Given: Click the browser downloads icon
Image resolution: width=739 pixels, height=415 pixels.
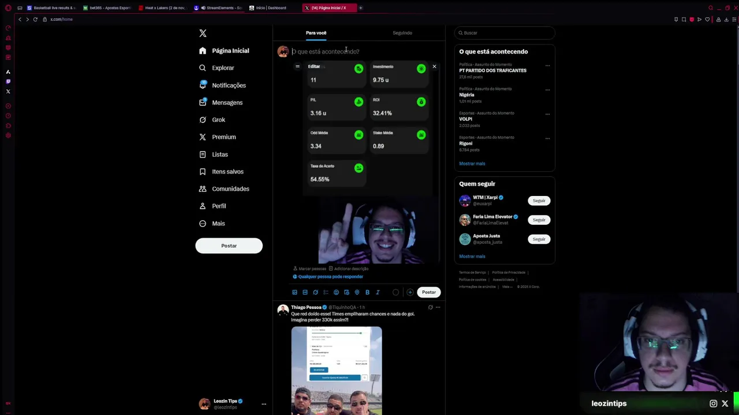Looking at the screenshot, I should [726, 20].
